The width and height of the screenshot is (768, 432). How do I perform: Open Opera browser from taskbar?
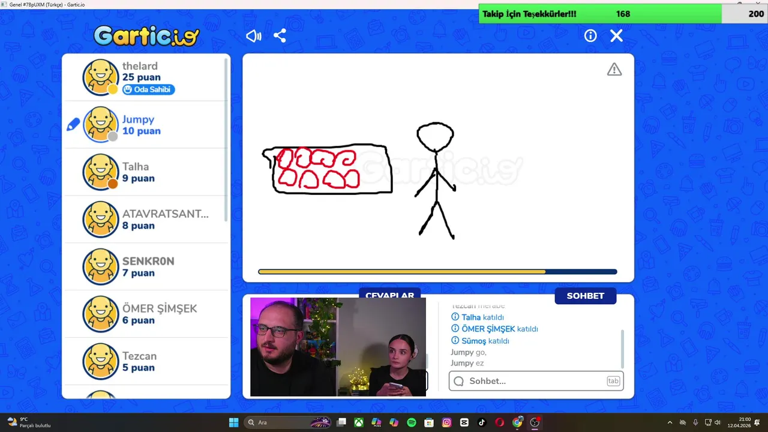[499, 422]
